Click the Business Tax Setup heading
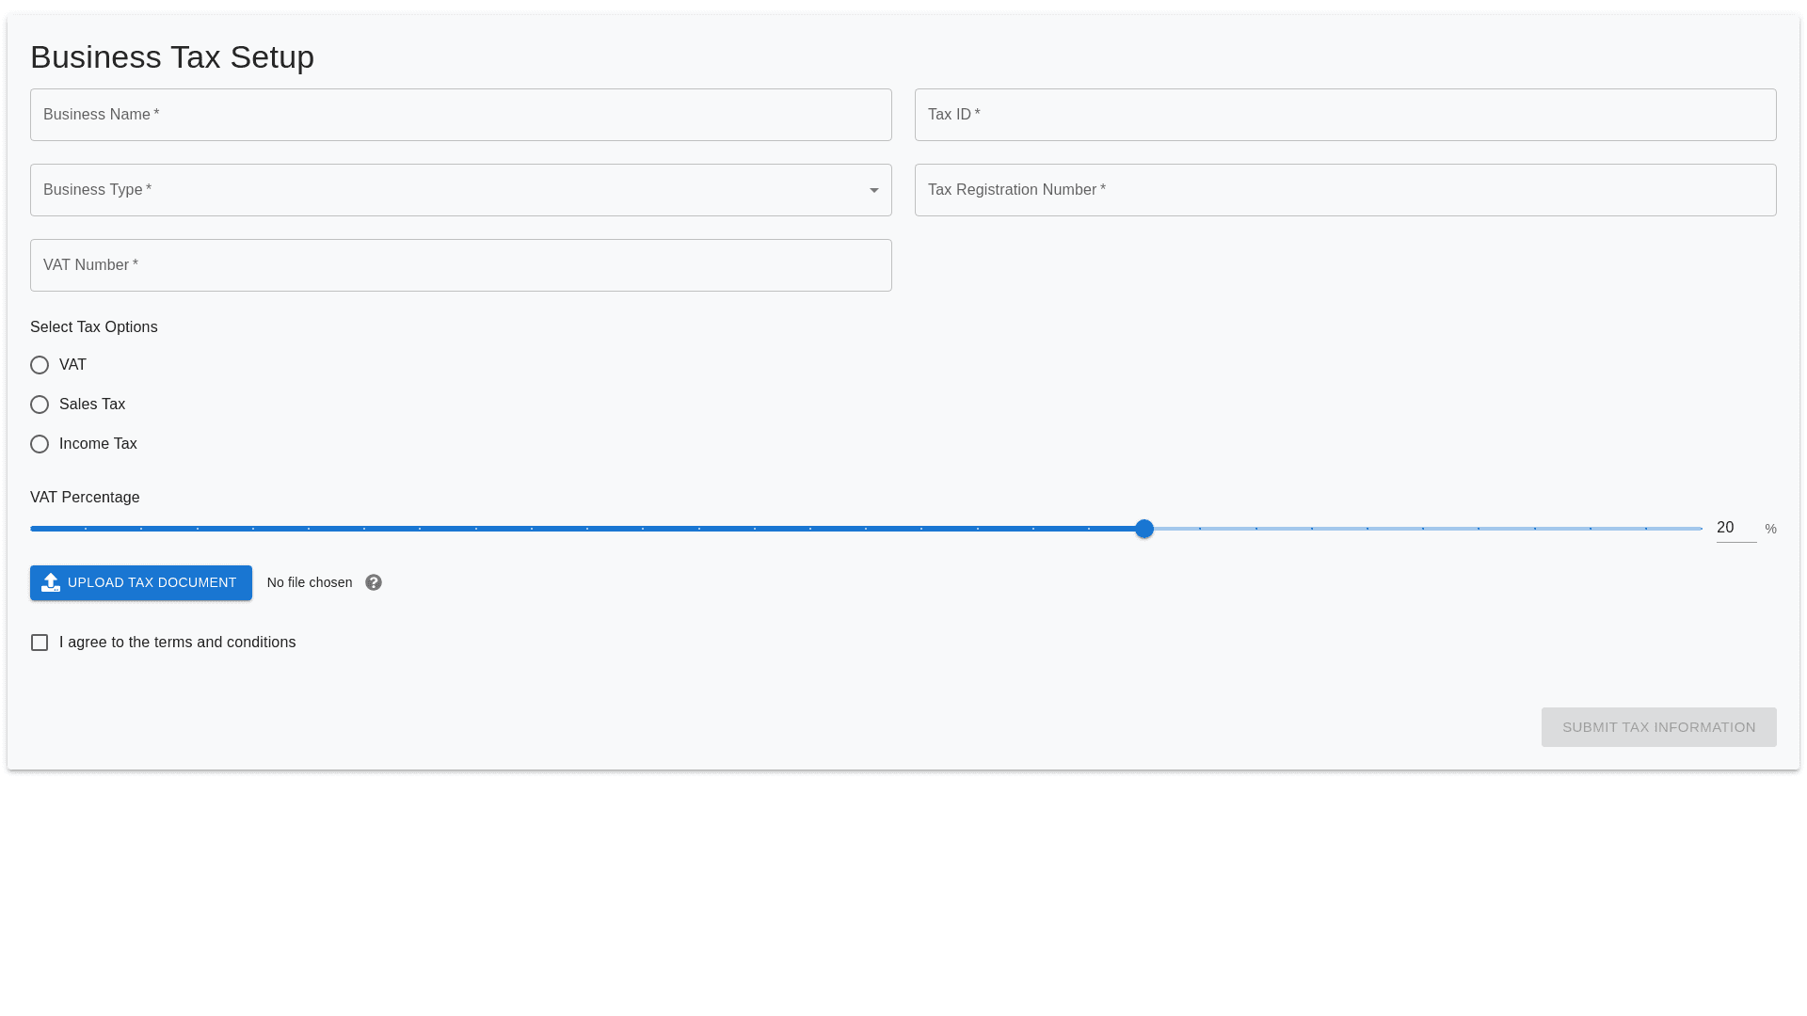Viewport: 1807px width, 1016px height. (172, 56)
